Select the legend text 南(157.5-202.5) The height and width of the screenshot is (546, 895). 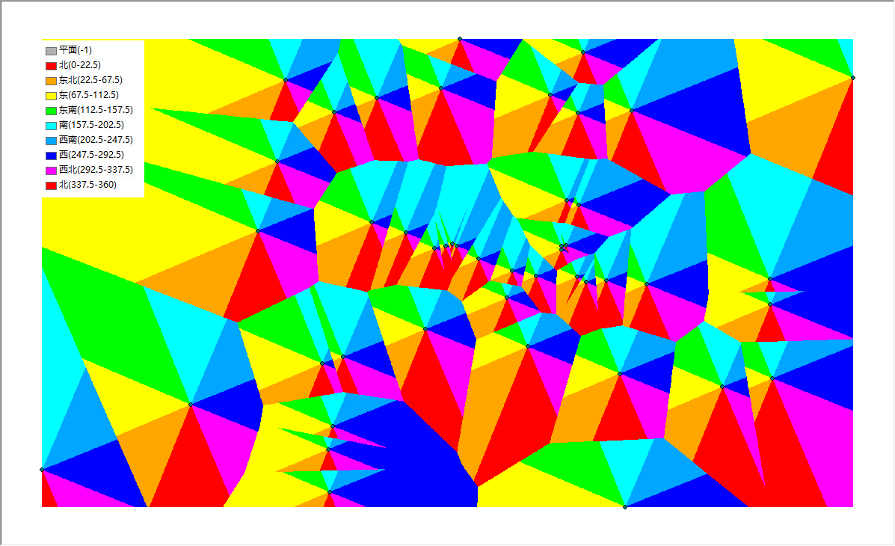tap(91, 124)
